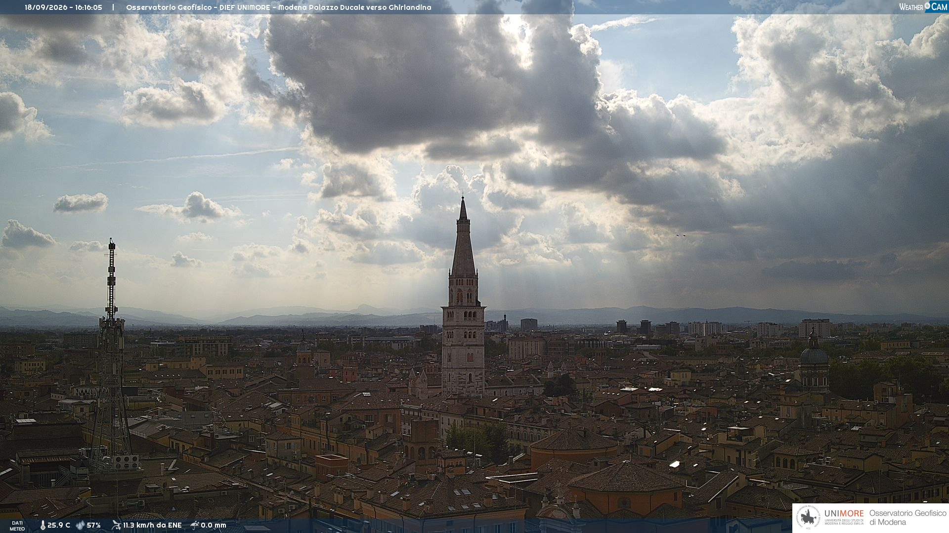Select the 57% humidity reading

94,525
